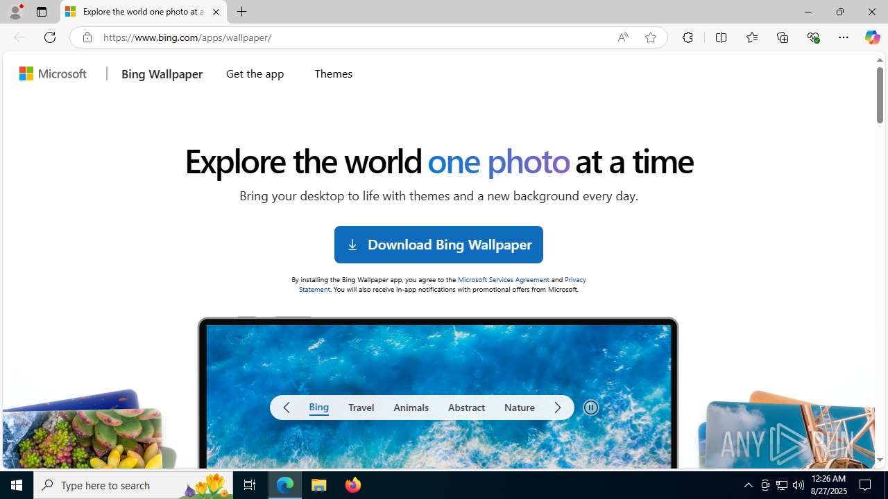Open the Windows Start menu

click(17, 485)
